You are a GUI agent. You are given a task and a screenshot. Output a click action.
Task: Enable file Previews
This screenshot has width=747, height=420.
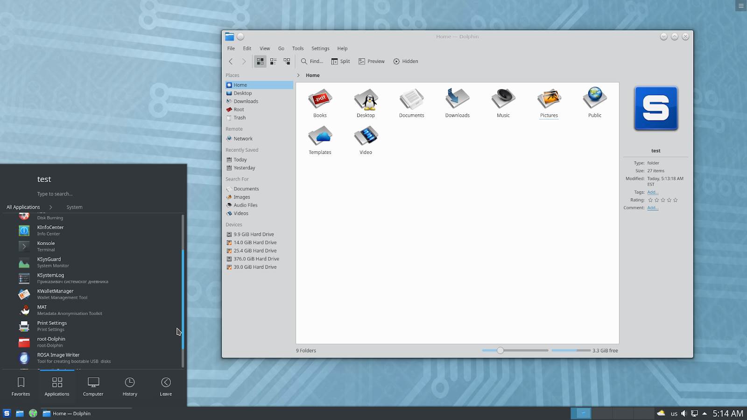tap(371, 61)
